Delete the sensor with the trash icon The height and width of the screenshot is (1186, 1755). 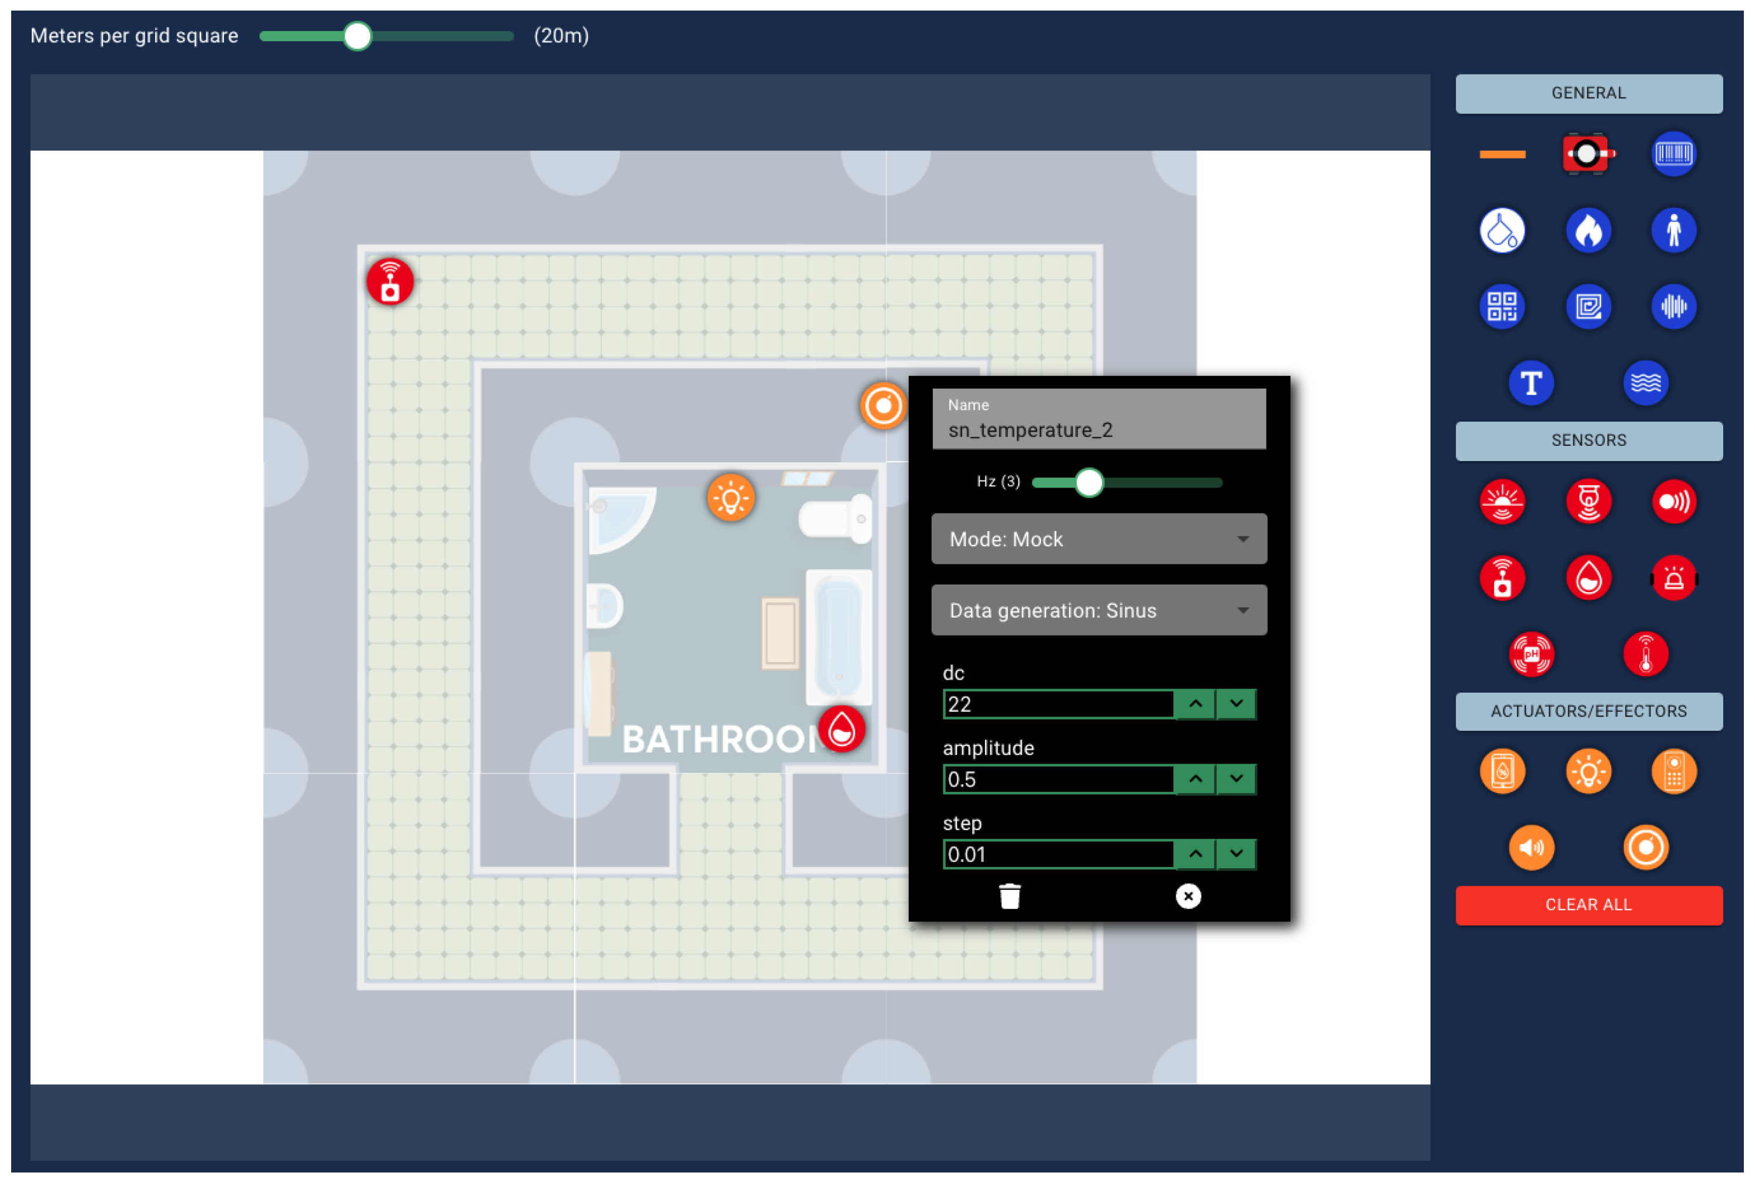[1009, 896]
